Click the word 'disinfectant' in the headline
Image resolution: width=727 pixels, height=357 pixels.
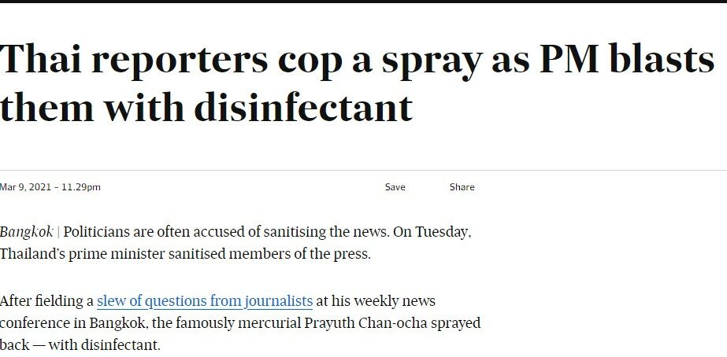coord(302,107)
